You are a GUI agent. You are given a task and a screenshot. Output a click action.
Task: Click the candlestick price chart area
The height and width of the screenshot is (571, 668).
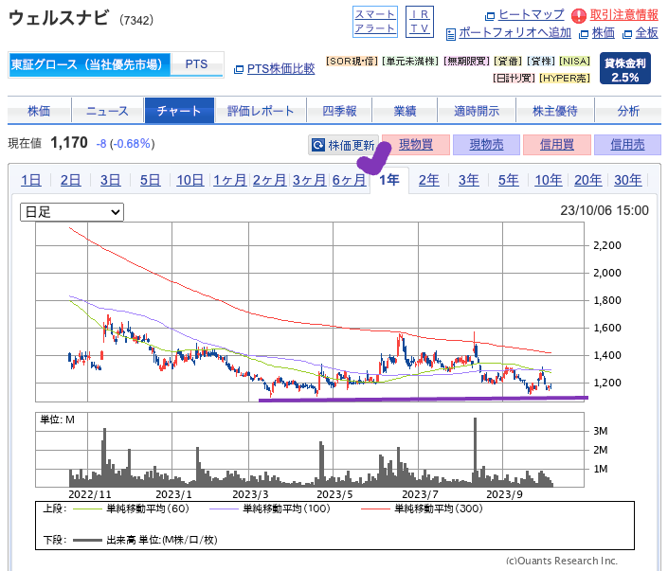(x=310, y=312)
